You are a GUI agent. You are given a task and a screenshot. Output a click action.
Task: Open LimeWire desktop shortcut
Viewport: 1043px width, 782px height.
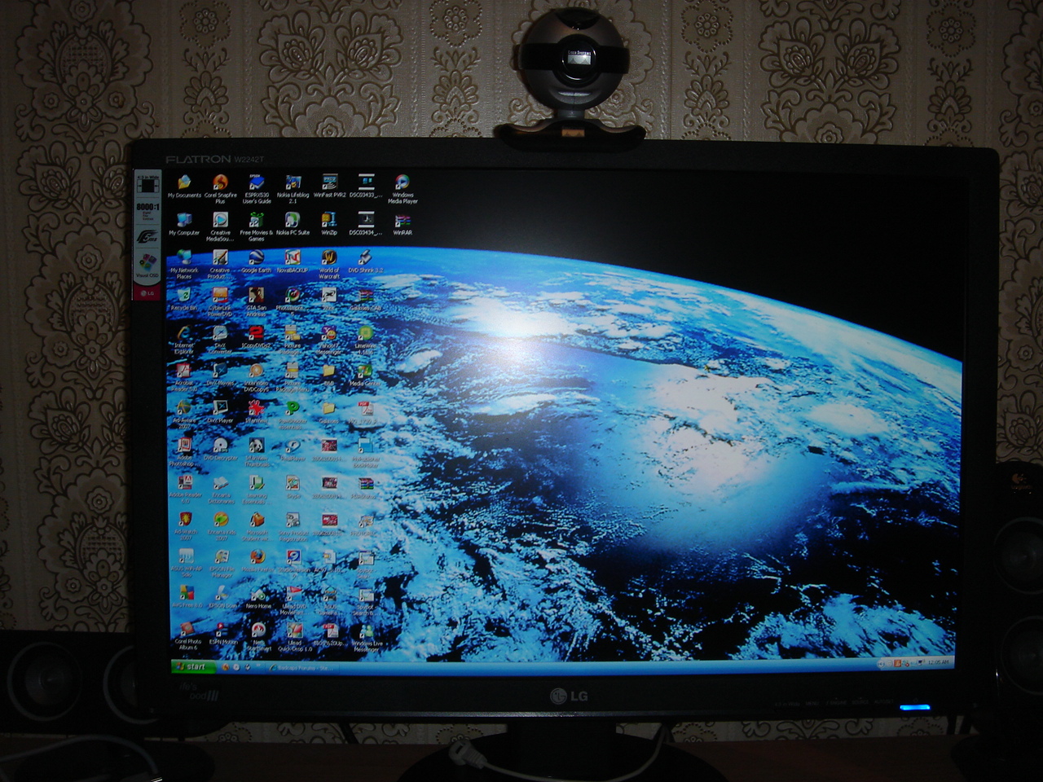(365, 340)
